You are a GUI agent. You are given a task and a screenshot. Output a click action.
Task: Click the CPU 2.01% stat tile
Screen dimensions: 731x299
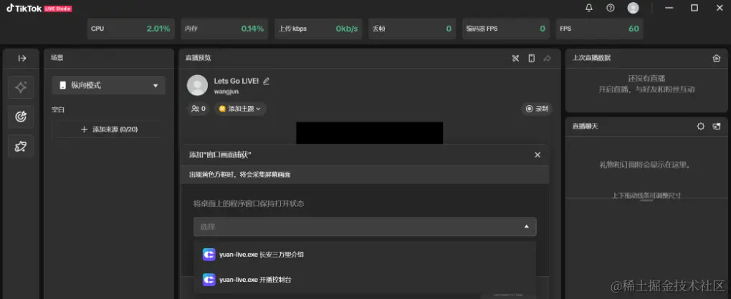131,29
